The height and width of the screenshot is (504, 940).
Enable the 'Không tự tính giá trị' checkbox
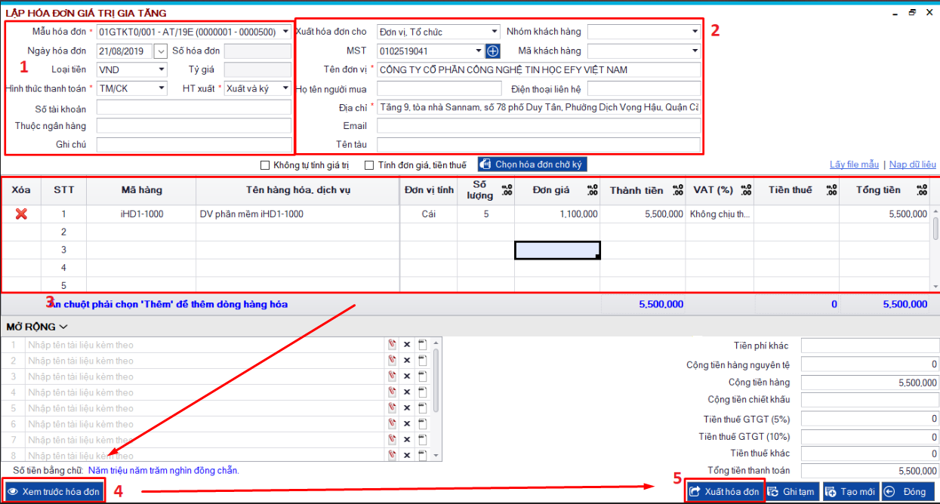coord(264,165)
